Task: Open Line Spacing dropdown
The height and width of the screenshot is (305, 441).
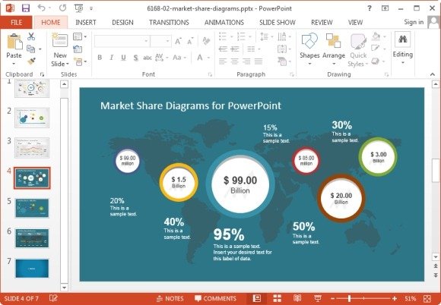Action: click(266, 36)
